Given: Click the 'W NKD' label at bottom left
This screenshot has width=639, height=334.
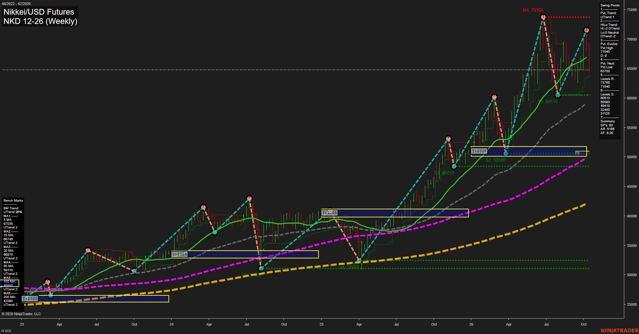Looking at the screenshot, I should click(x=6, y=331).
